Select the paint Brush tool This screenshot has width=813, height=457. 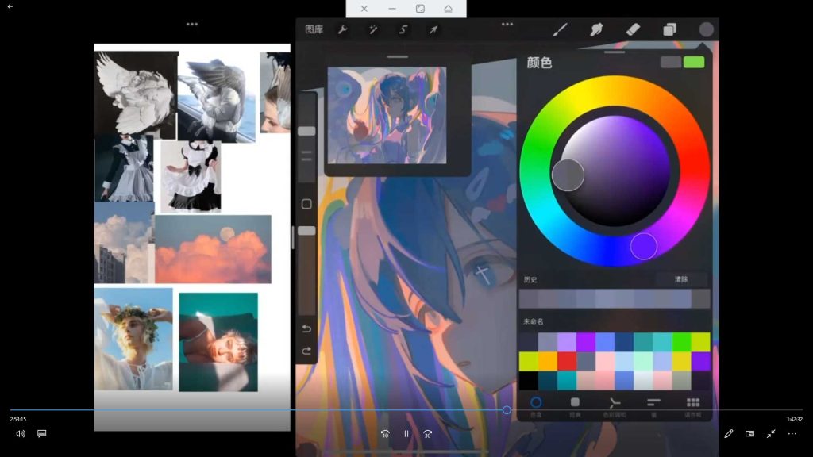pos(560,29)
